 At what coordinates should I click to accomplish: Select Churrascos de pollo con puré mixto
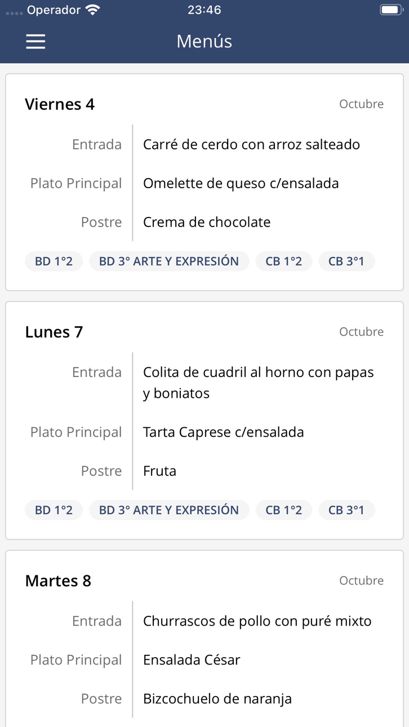[x=257, y=621]
